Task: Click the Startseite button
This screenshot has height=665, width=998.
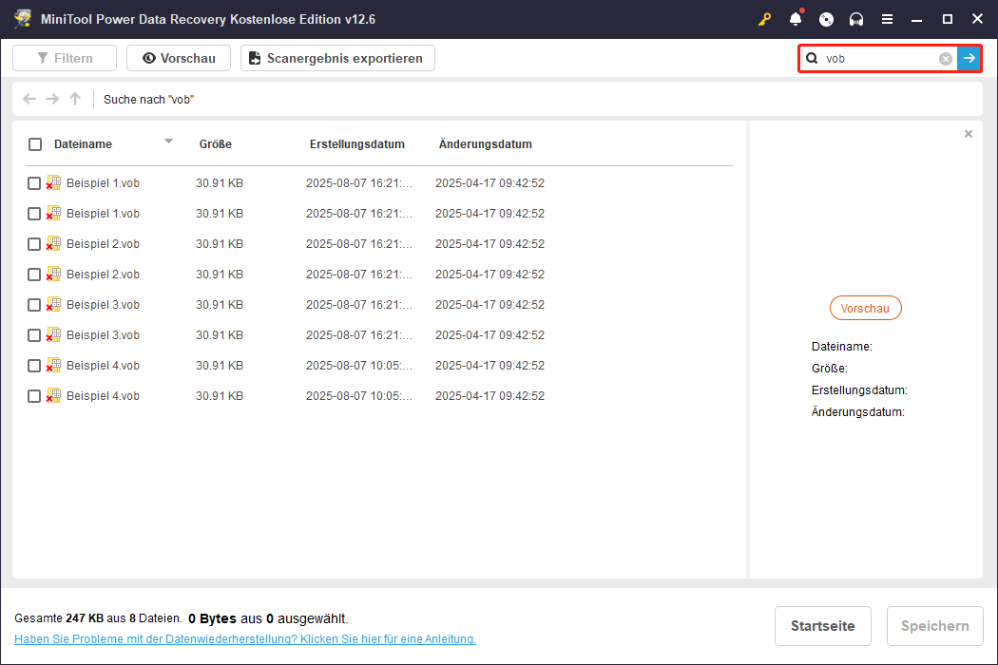Action: coord(822,626)
